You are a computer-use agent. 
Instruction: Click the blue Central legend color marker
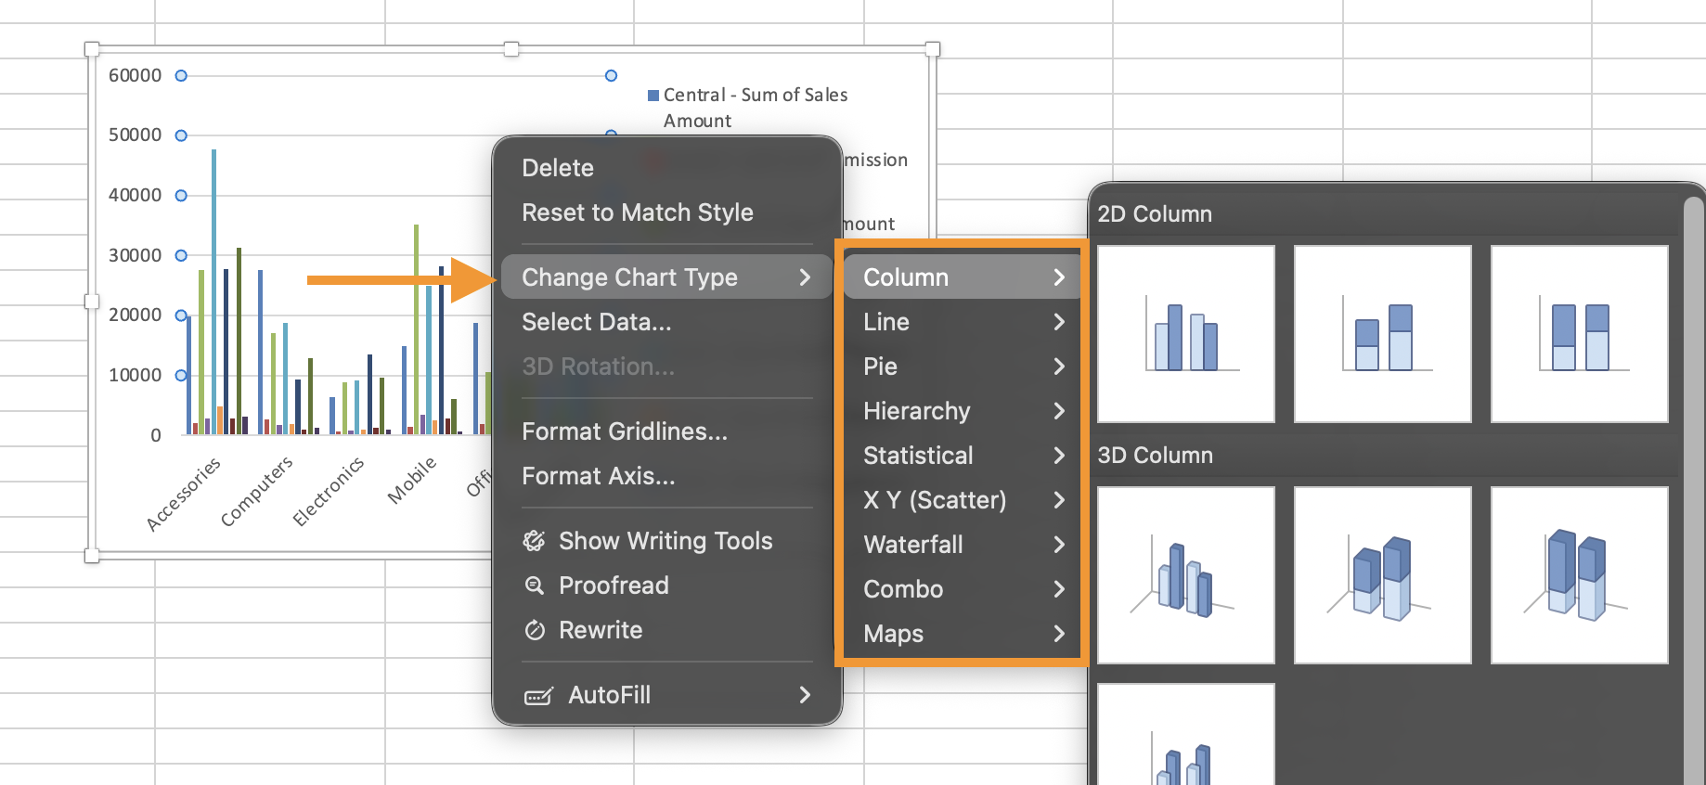(x=653, y=96)
